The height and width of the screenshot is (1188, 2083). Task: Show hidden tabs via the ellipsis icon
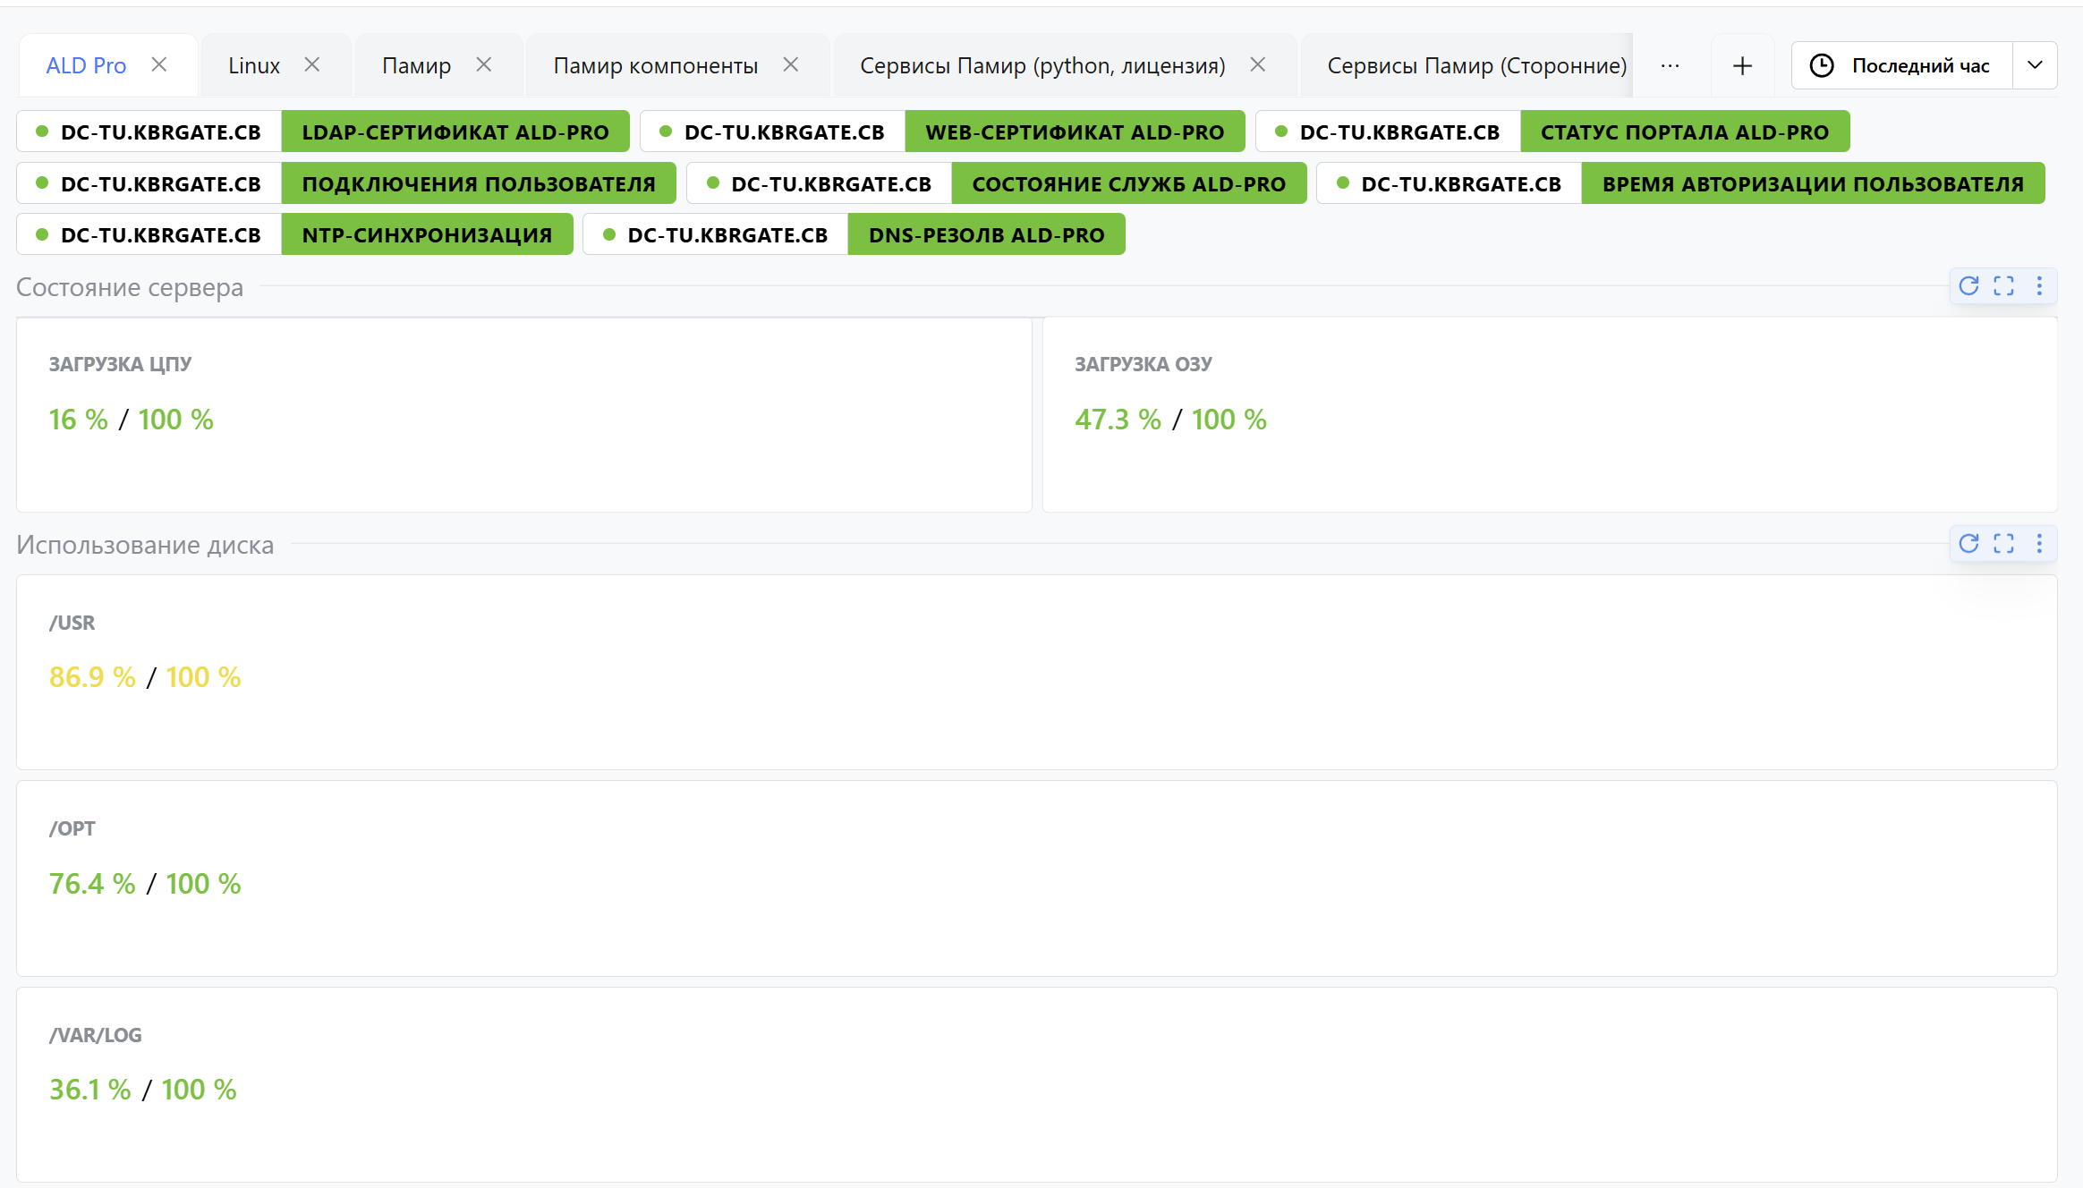(1670, 66)
